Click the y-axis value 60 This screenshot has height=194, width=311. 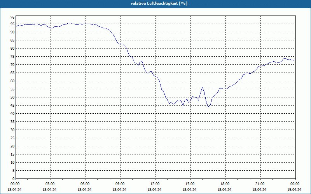12,81
